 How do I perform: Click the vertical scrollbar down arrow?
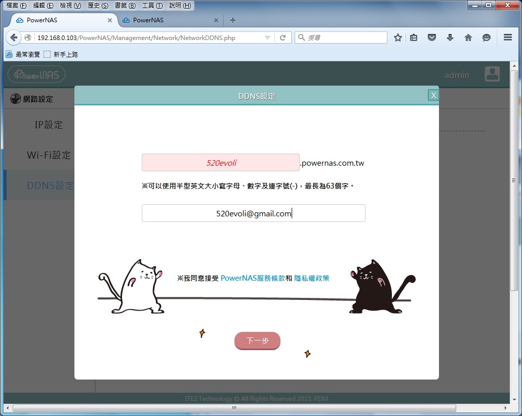[514, 399]
